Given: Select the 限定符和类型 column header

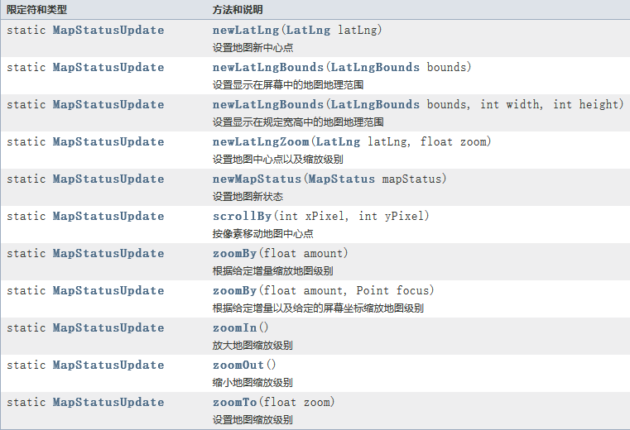Looking at the screenshot, I should point(36,10).
